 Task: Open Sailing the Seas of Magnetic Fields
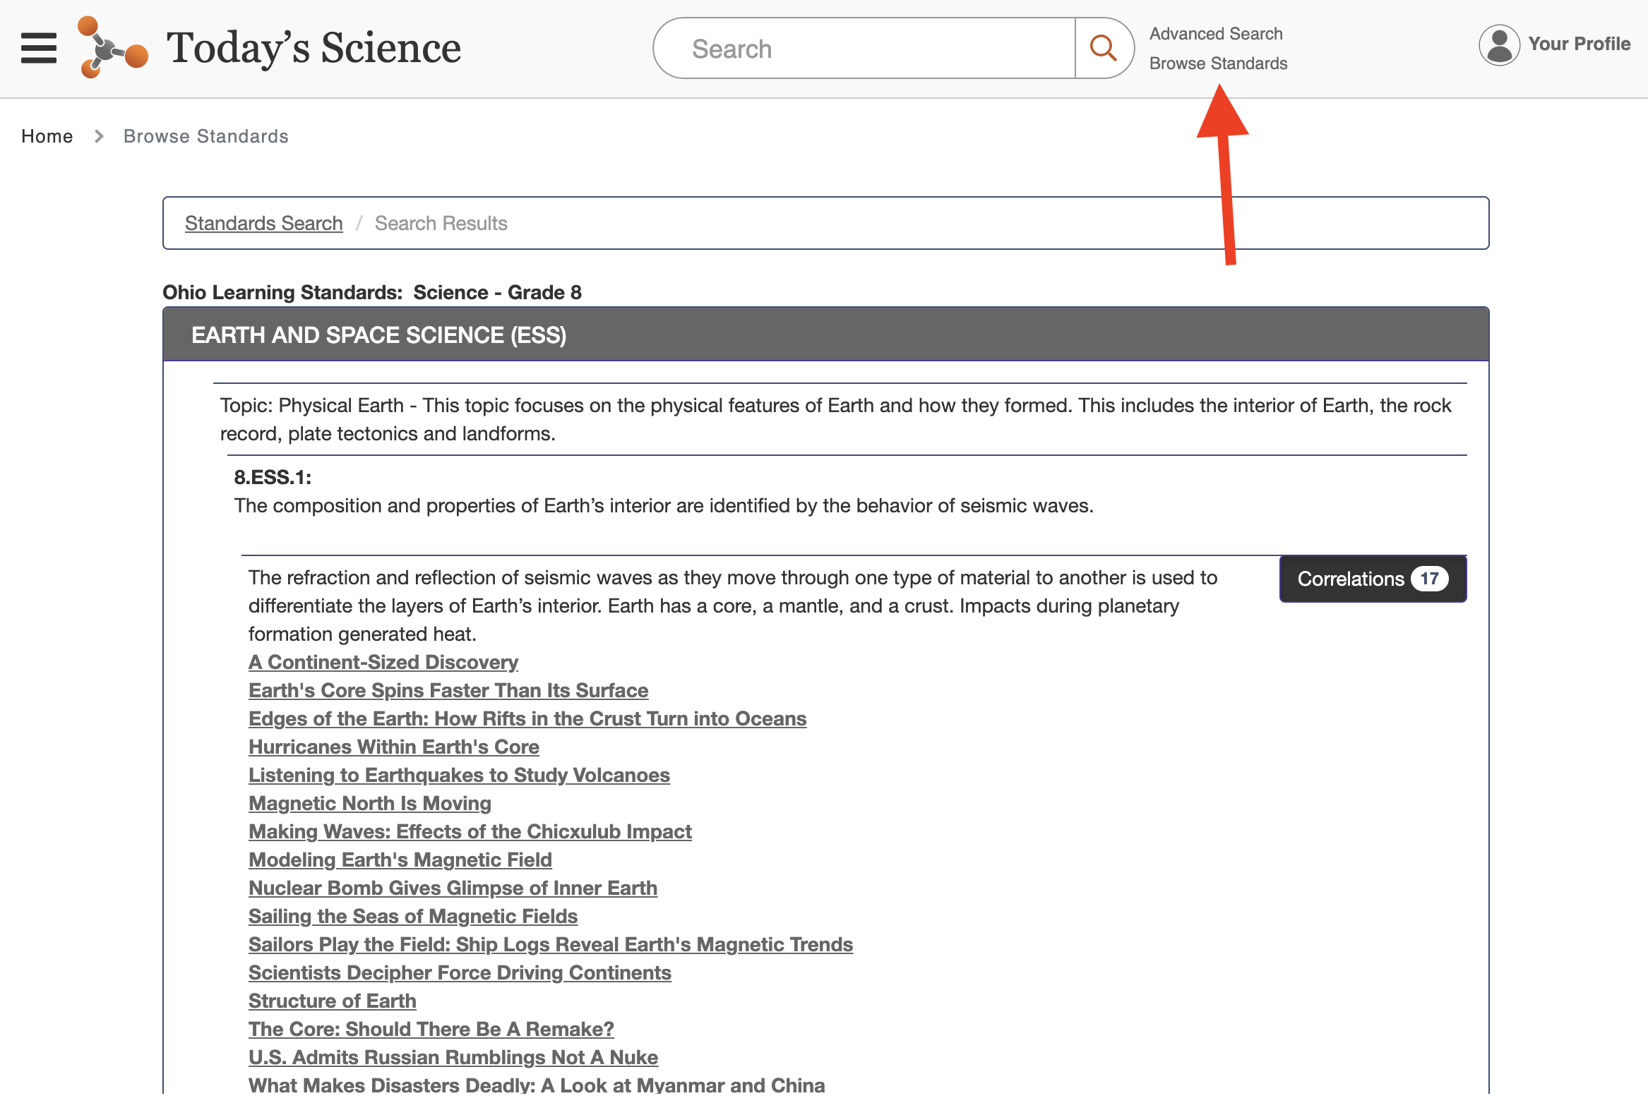tap(413, 917)
